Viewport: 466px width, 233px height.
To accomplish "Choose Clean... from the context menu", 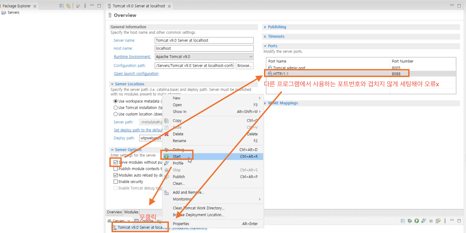I will (x=213, y=184).
